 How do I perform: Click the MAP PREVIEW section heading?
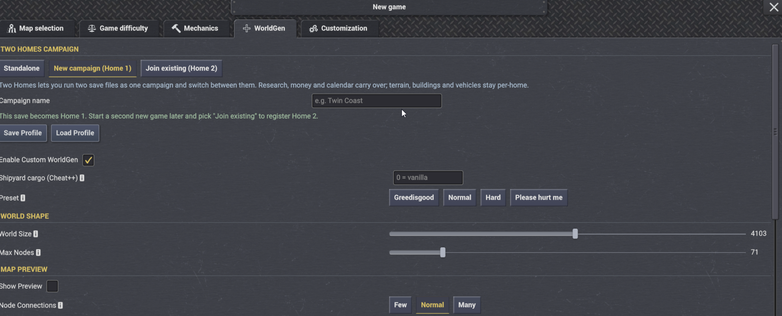pyautogui.click(x=24, y=269)
